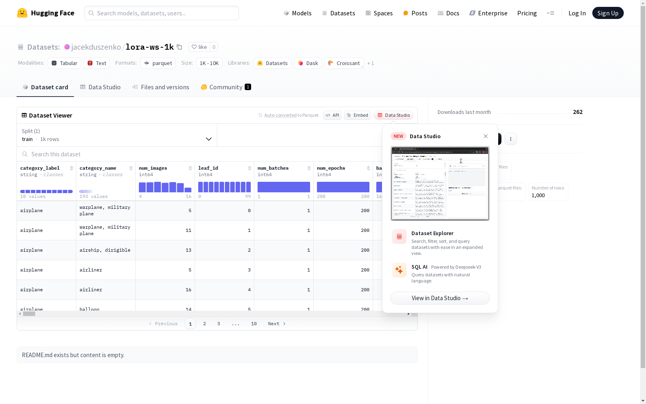This screenshot has width=646, height=404.
Task: Switch to Files and versions tab
Action: point(161,87)
